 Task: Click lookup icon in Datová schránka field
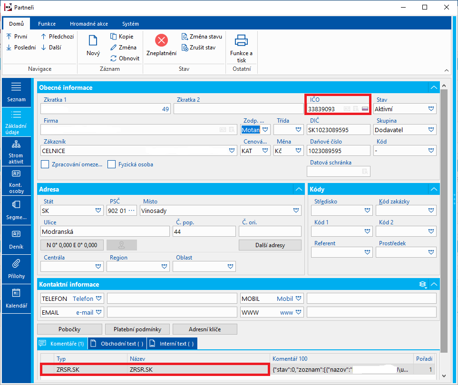365,172
